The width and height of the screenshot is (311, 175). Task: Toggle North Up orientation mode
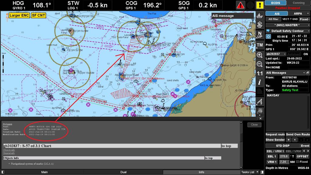click(x=260, y=35)
